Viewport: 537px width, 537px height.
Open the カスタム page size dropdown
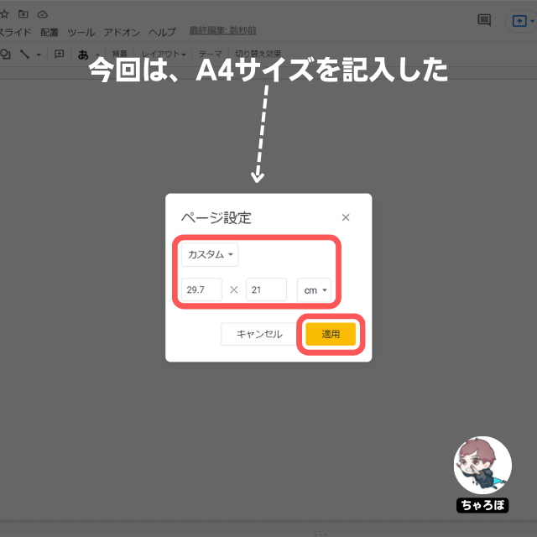click(x=210, y=254)
